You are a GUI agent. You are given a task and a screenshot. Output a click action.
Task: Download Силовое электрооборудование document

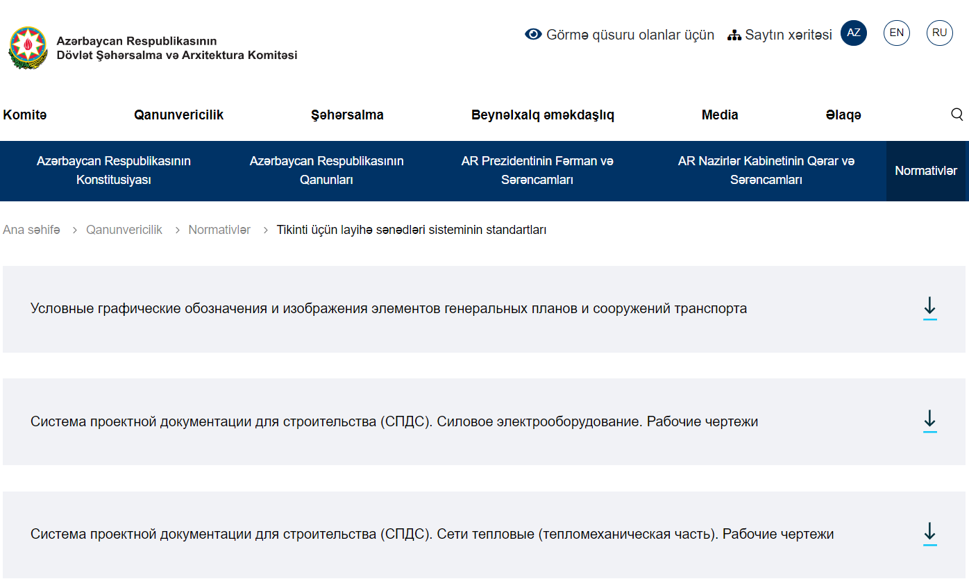930,421
